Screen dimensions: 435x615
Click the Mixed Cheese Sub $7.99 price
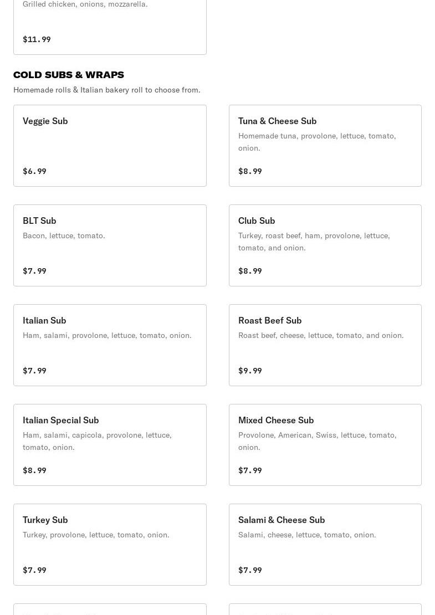click(250, 470)
